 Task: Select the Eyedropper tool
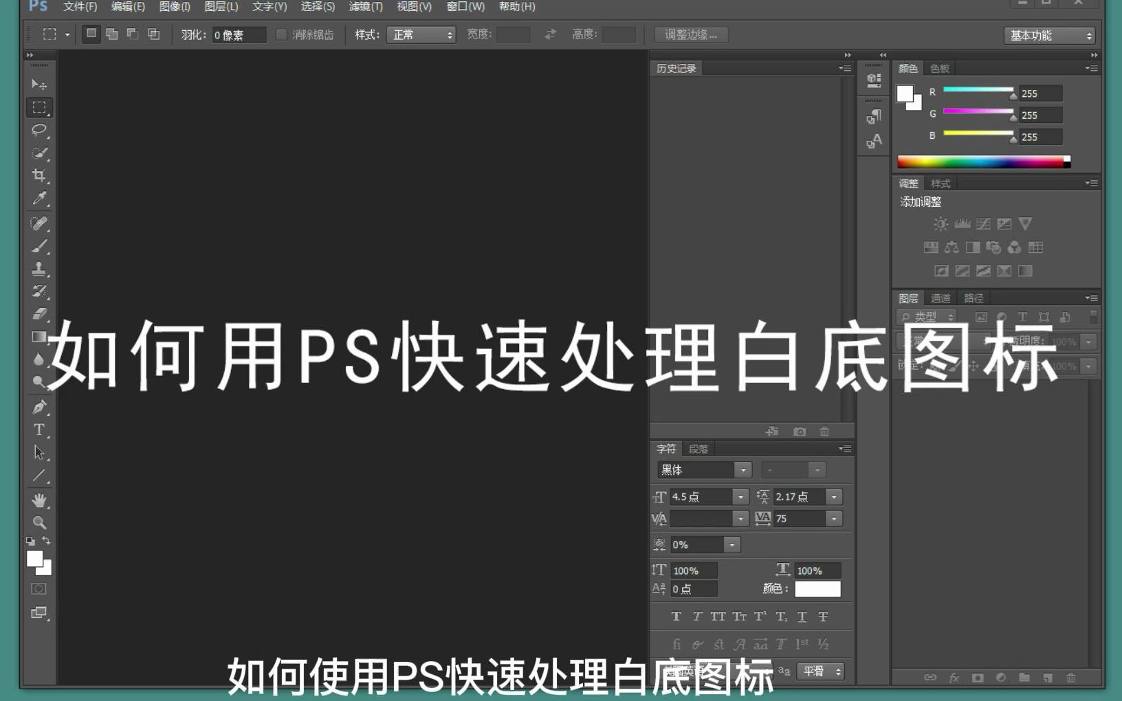coord(39,199)
